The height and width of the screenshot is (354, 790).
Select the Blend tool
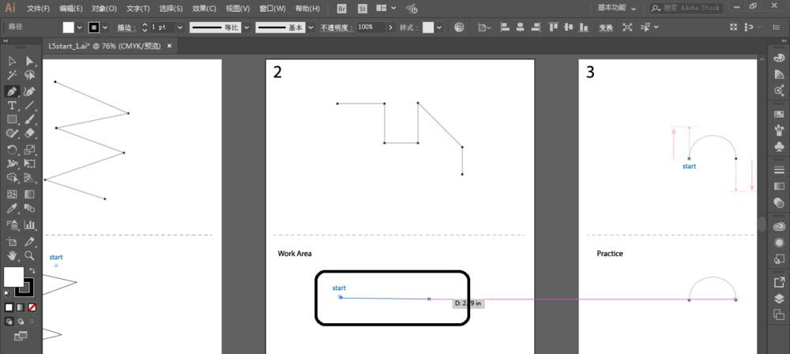(30, 209)
